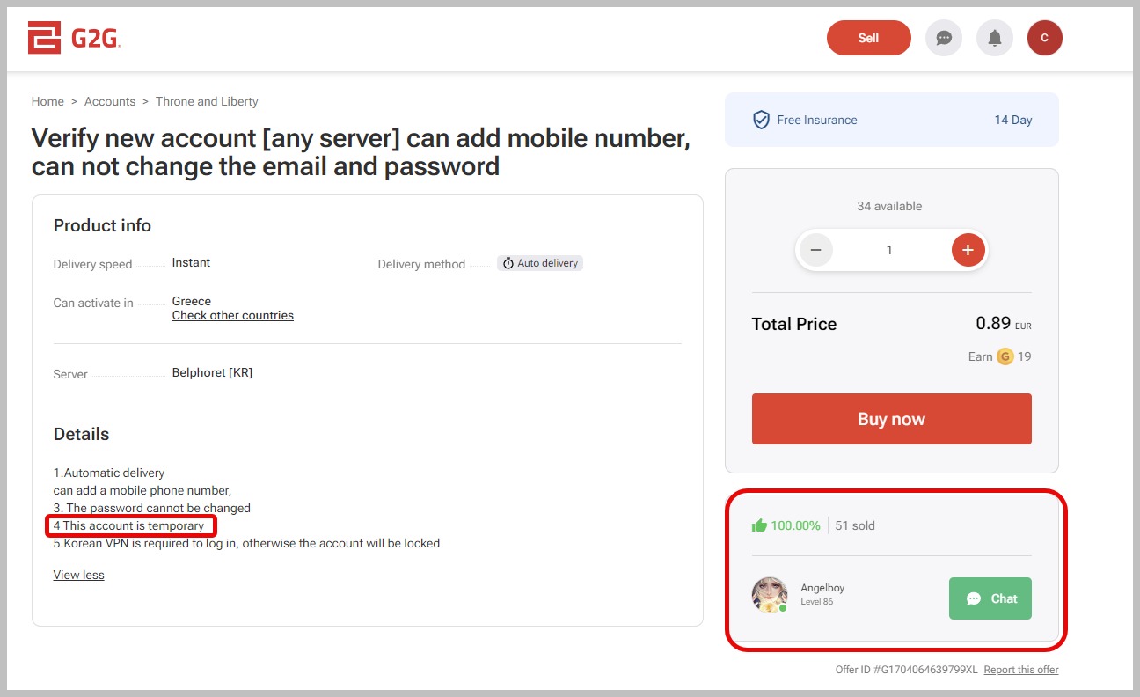
Task: Open Check other countries link
Action: click(233, 315)
